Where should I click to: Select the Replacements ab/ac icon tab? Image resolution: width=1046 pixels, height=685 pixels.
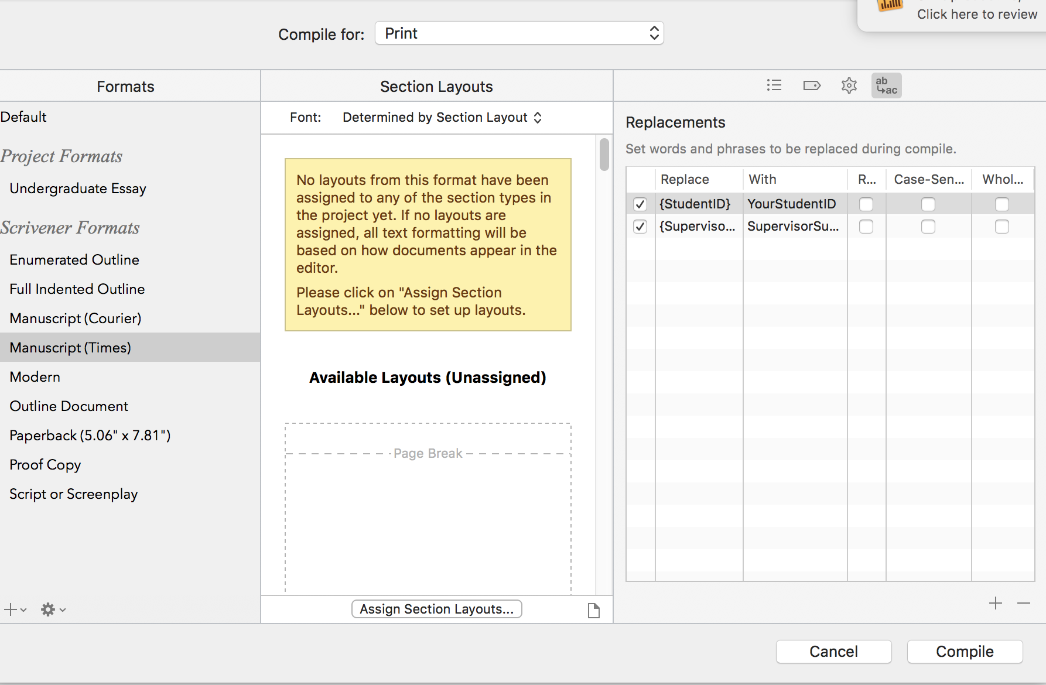point(886,85)
